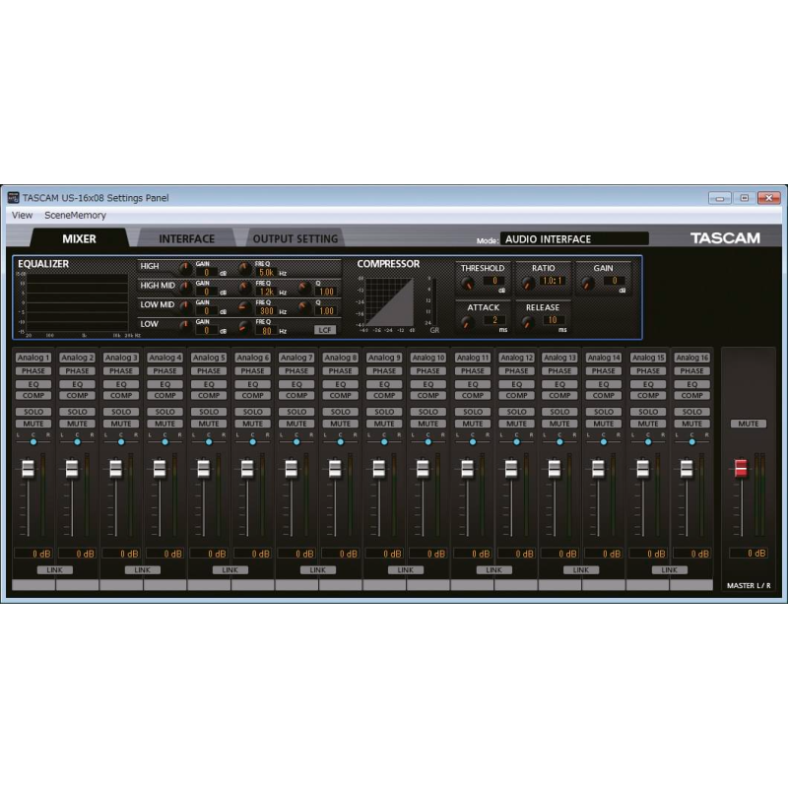Viewport: 788px width, 788px height.
Task: Mute the Analog 16 channel
Action: [692, 424]
